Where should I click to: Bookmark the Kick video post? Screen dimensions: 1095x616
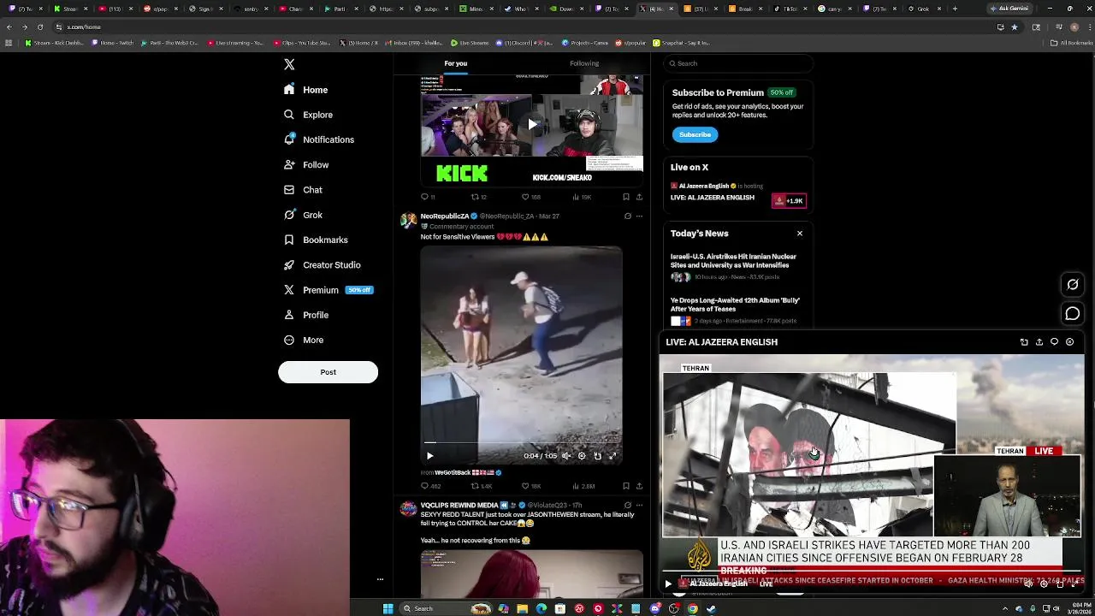[625, 197]
